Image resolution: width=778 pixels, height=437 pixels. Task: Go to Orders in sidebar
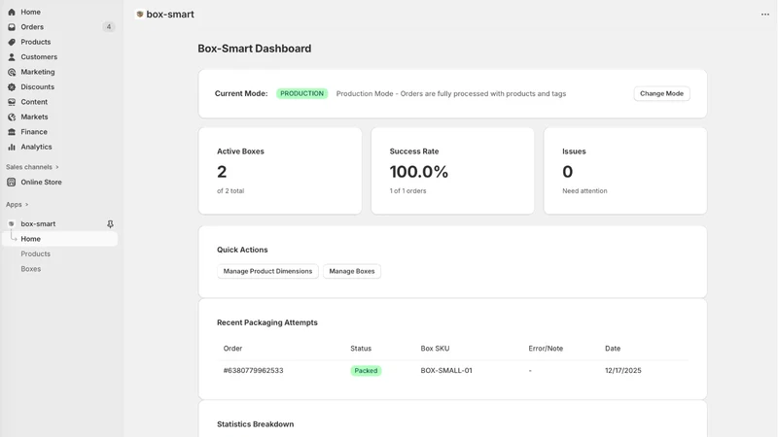point(32,27)
